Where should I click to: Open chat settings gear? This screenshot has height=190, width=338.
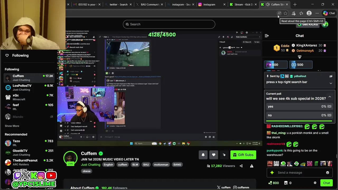pos(315,183)
